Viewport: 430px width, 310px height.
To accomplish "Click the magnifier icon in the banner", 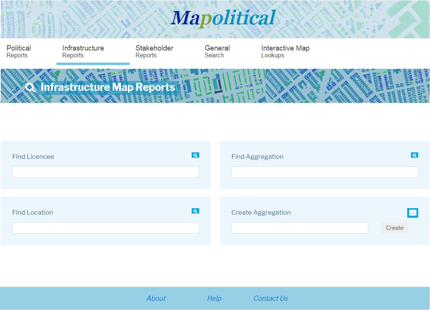I will tap(30, 87).
